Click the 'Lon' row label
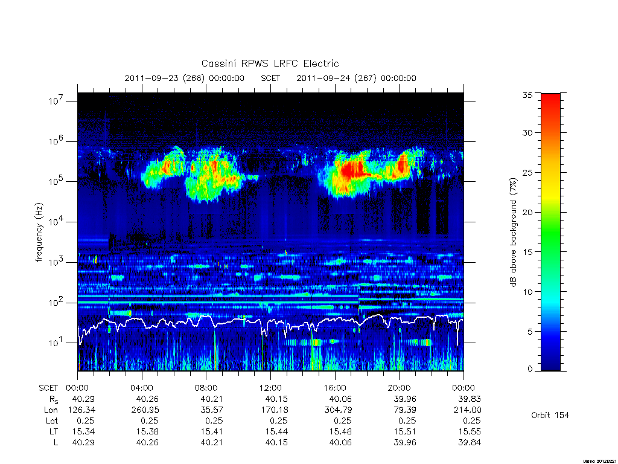This screenshot has height=464, width=618. coord(51,410)
